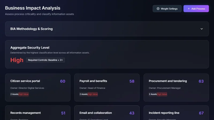The height and width of the screenshot is (120, 214).
Task: Open the Payroll and benefits card
Action: click(107, 87)
